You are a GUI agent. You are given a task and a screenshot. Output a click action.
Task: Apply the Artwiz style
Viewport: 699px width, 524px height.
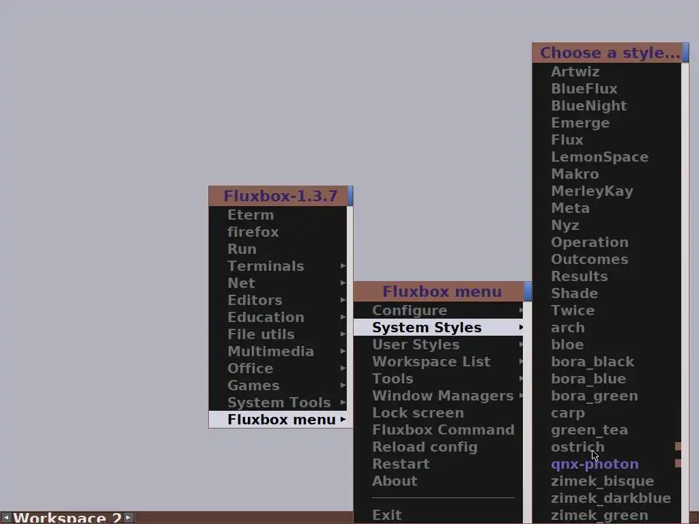[607, 71]
